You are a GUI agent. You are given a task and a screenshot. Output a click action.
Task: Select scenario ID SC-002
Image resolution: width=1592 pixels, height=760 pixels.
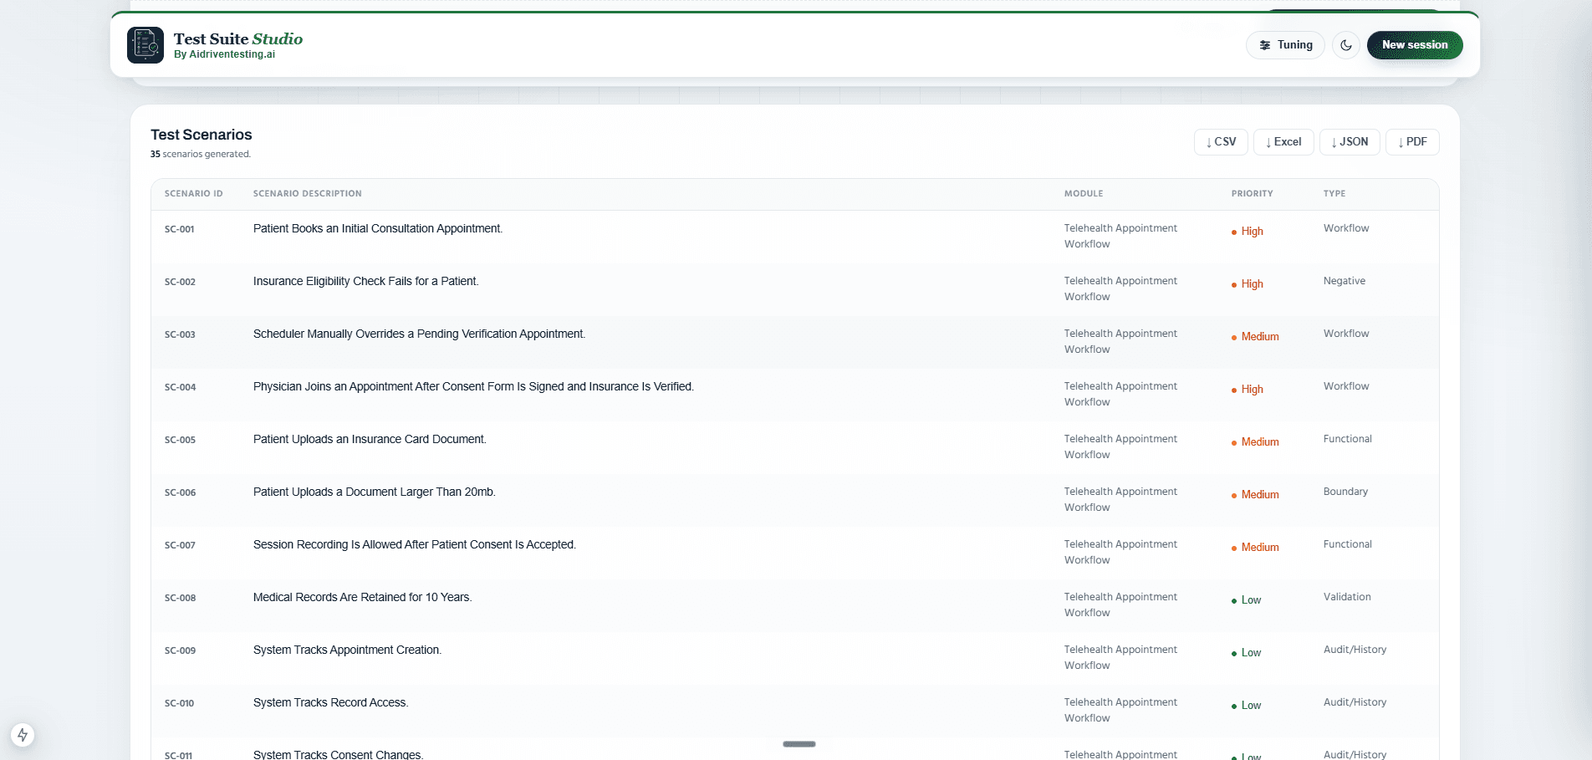(x=180, y=282)
